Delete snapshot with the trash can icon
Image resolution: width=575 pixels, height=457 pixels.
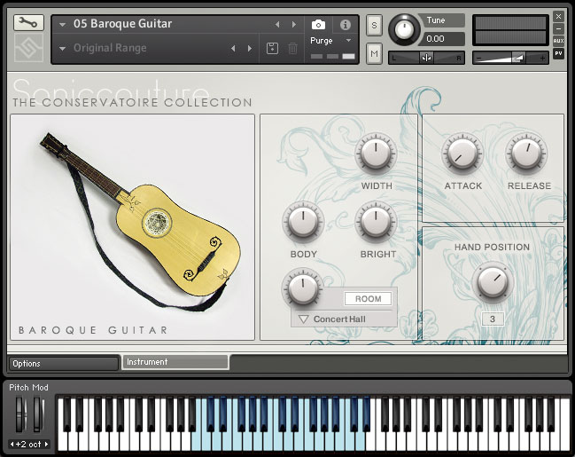click(292, 49)
